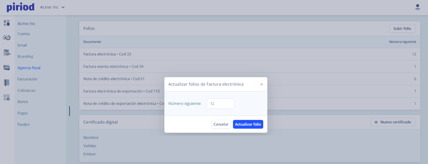Click the piriod logo
428x164 pixels.
point(21,7)
